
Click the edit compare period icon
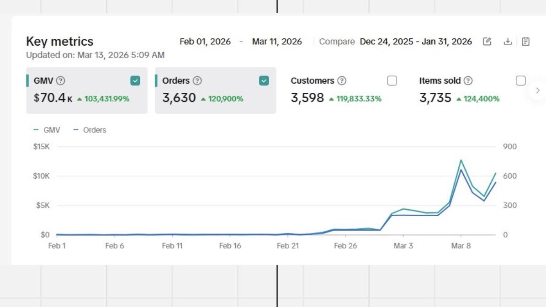click(487, 42)
